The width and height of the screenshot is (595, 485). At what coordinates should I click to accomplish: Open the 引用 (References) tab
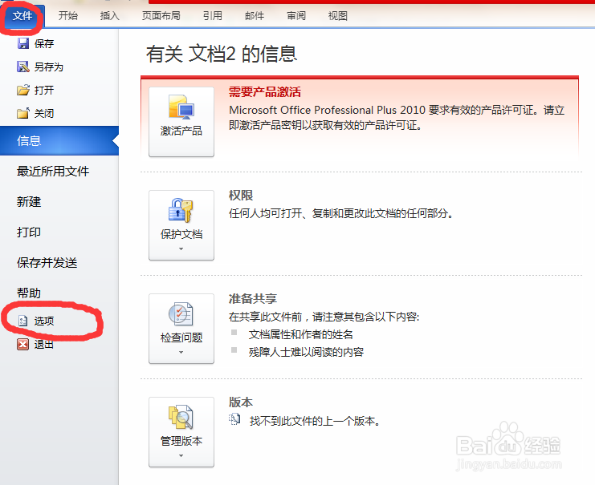point(213,16)
